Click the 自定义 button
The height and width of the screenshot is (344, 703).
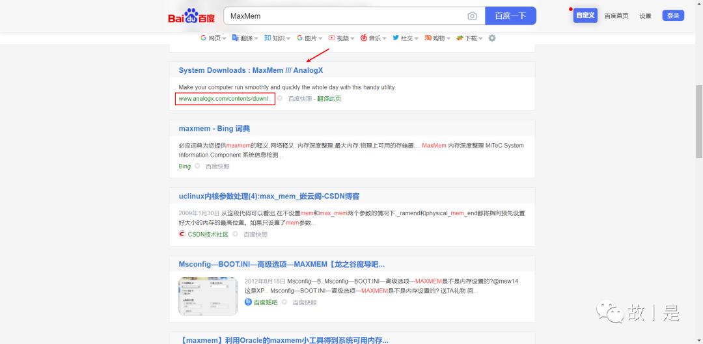585,15
